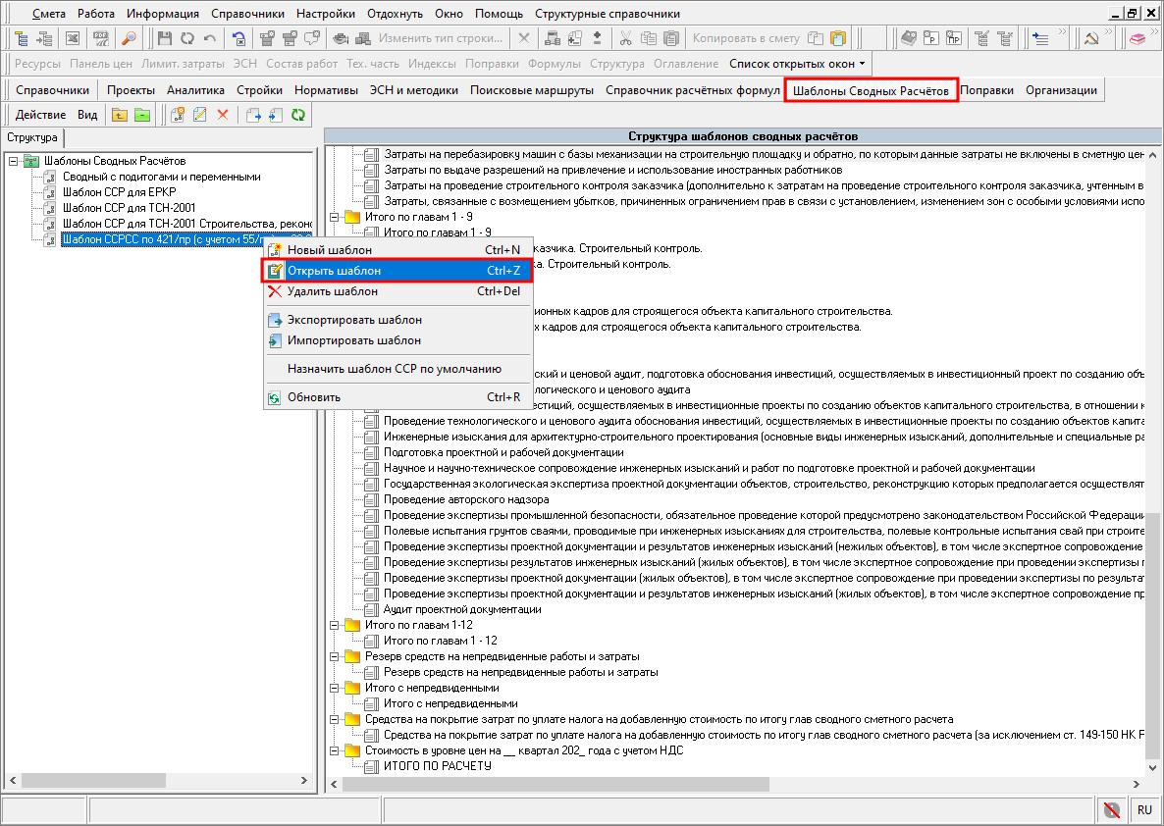The width and height of the screenshot is (1164, 826).
Task: Switch to the Поправки reference tab
Action: tap(986, 90)
